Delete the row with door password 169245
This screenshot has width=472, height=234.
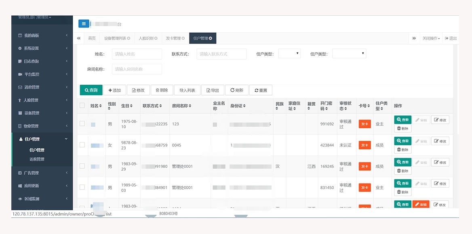point(402,171)
